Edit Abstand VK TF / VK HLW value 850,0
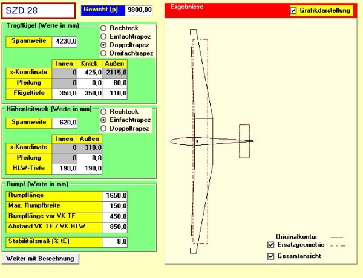 114,227
